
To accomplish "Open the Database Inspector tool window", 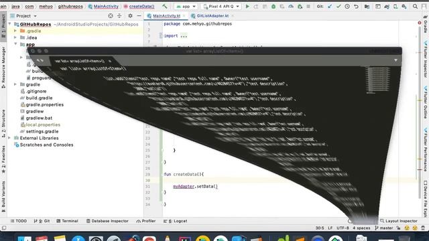I will [x=107, y=221].
